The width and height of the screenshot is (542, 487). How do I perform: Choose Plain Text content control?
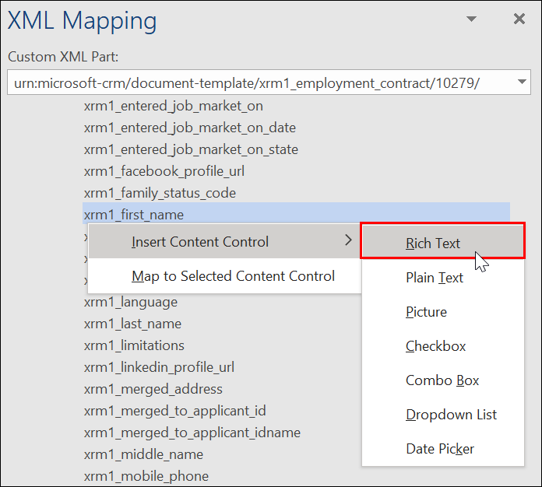[434, 278]
